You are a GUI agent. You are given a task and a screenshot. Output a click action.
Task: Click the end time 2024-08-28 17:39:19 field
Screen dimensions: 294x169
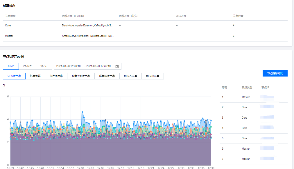[x=98, y=66]
